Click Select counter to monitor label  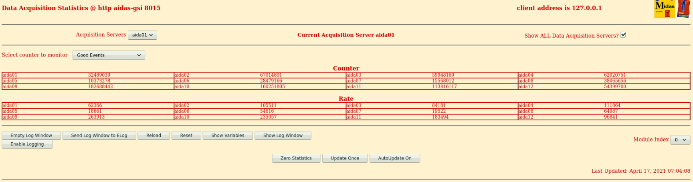[35, 55]
